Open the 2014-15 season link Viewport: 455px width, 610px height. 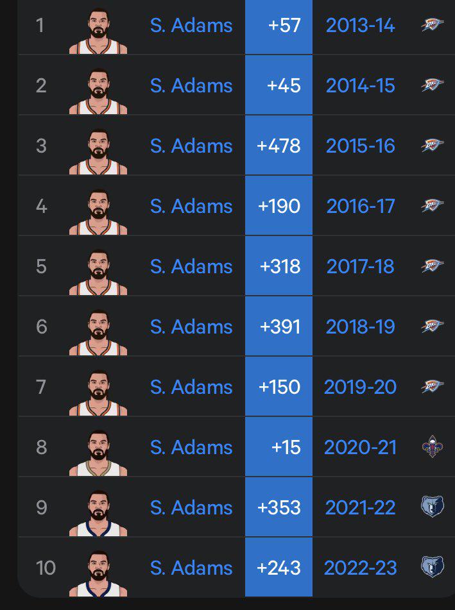pyautogui.click(x=360, y=86)
